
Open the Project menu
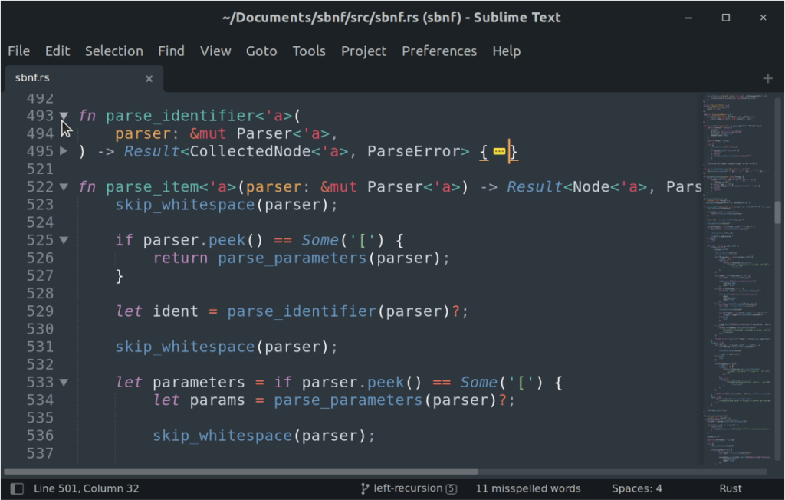[x=363, y=51]
